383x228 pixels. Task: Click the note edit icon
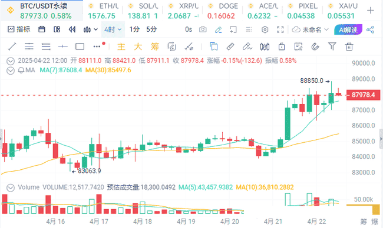[x=299, y=46]
